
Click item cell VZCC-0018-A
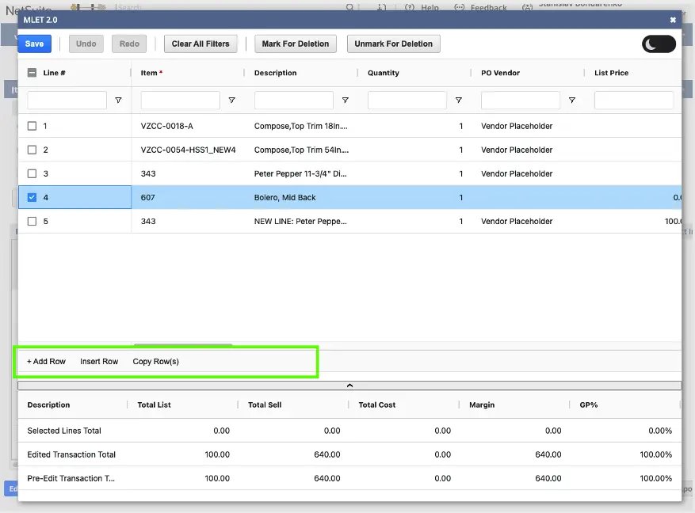coord(166,126)
